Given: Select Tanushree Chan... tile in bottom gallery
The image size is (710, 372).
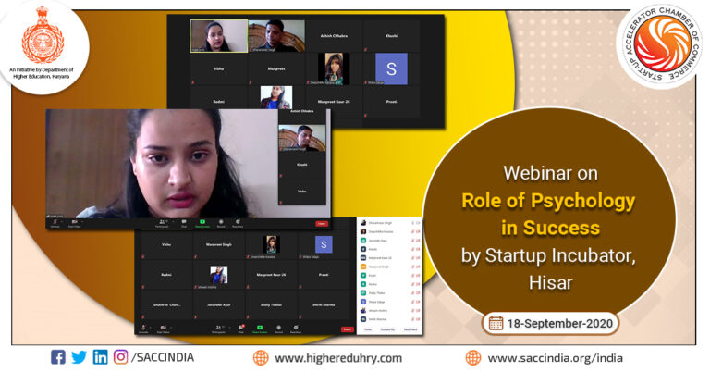Looking at the screenshot, I should pos(166,305).
